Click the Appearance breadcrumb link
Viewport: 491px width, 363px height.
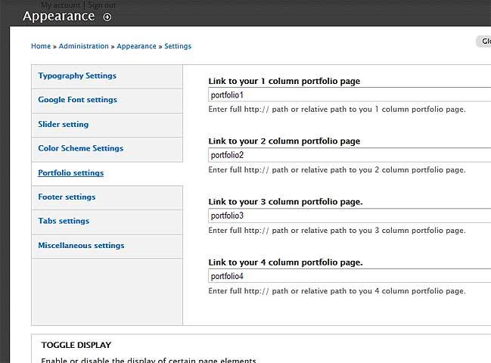(x=136, y=46)
